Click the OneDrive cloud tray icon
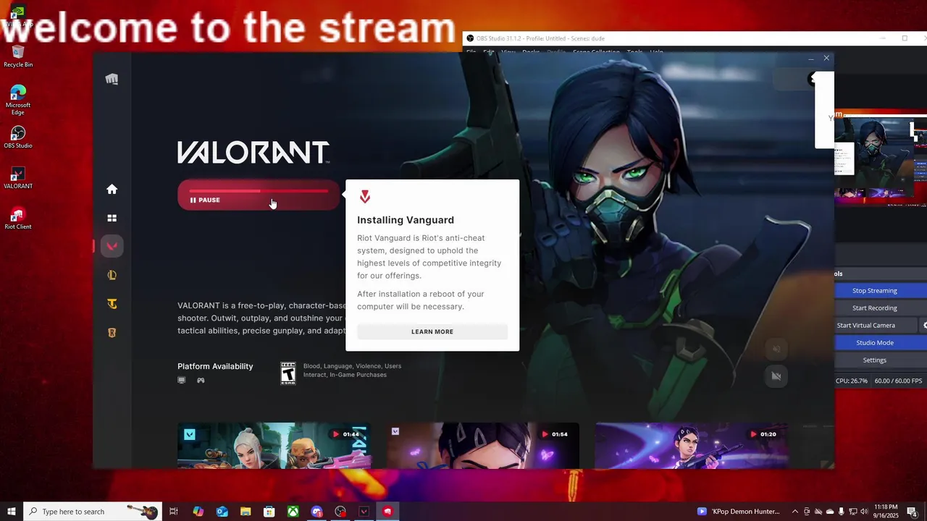Image resolution: width=927 pixels, height=521 pixels. click(830, 512)
